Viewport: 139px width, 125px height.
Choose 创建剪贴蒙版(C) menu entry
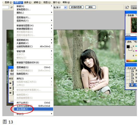(34, 47)
